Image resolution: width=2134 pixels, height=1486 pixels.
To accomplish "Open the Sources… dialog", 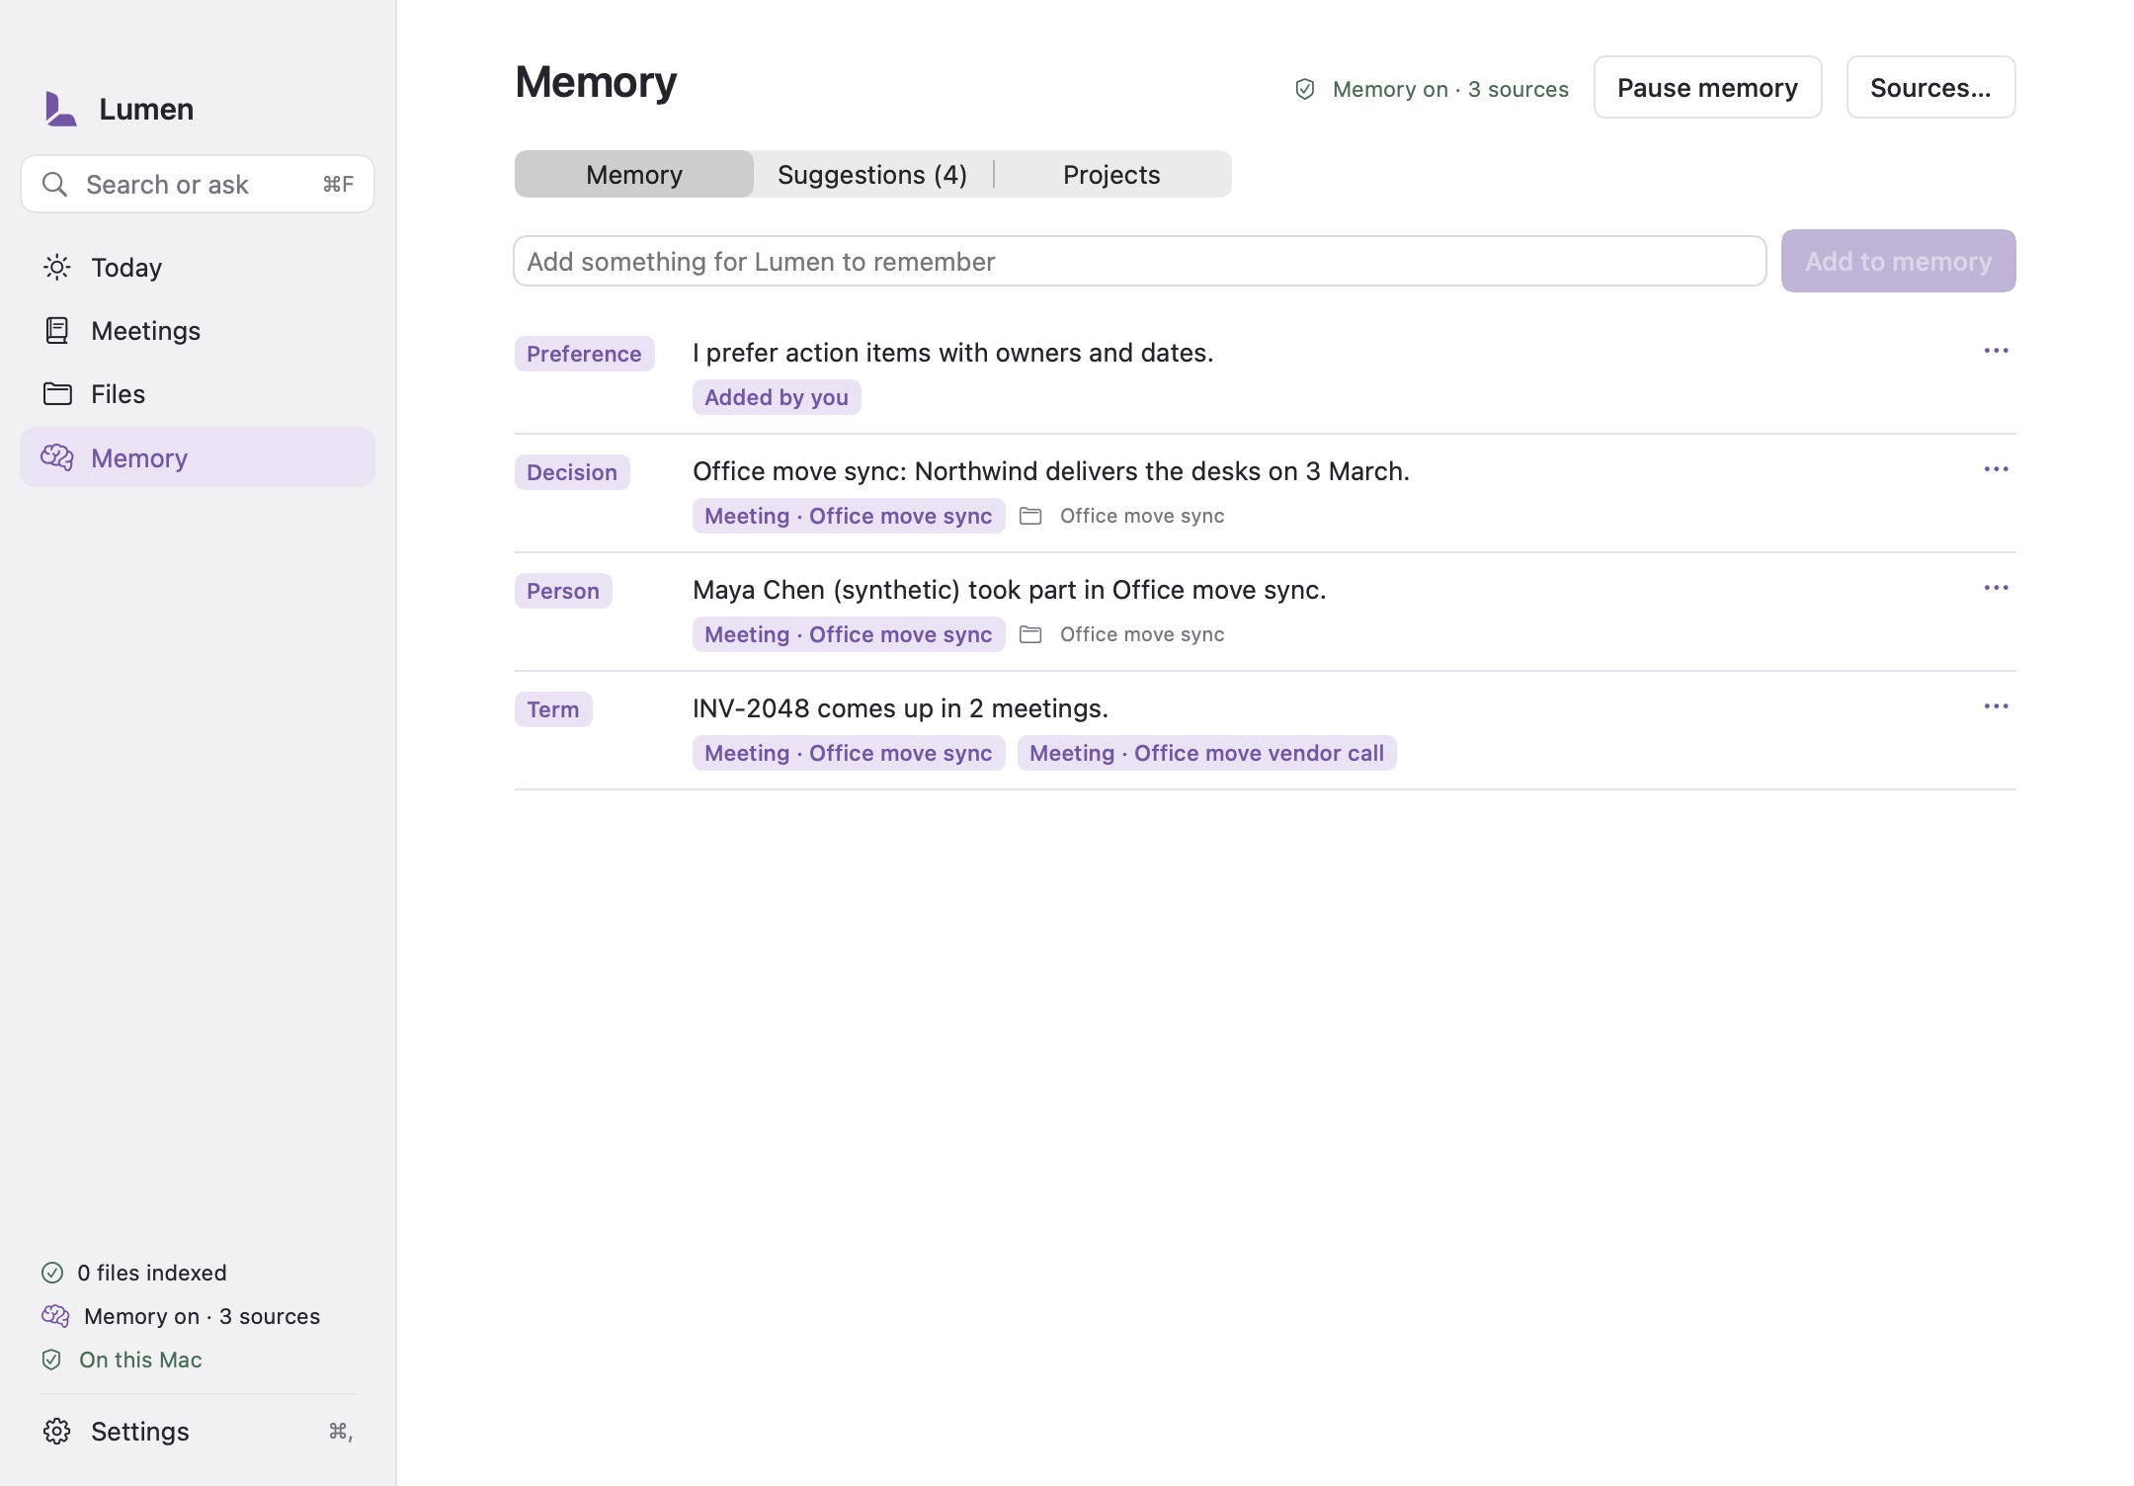I will click(1930, 87).
